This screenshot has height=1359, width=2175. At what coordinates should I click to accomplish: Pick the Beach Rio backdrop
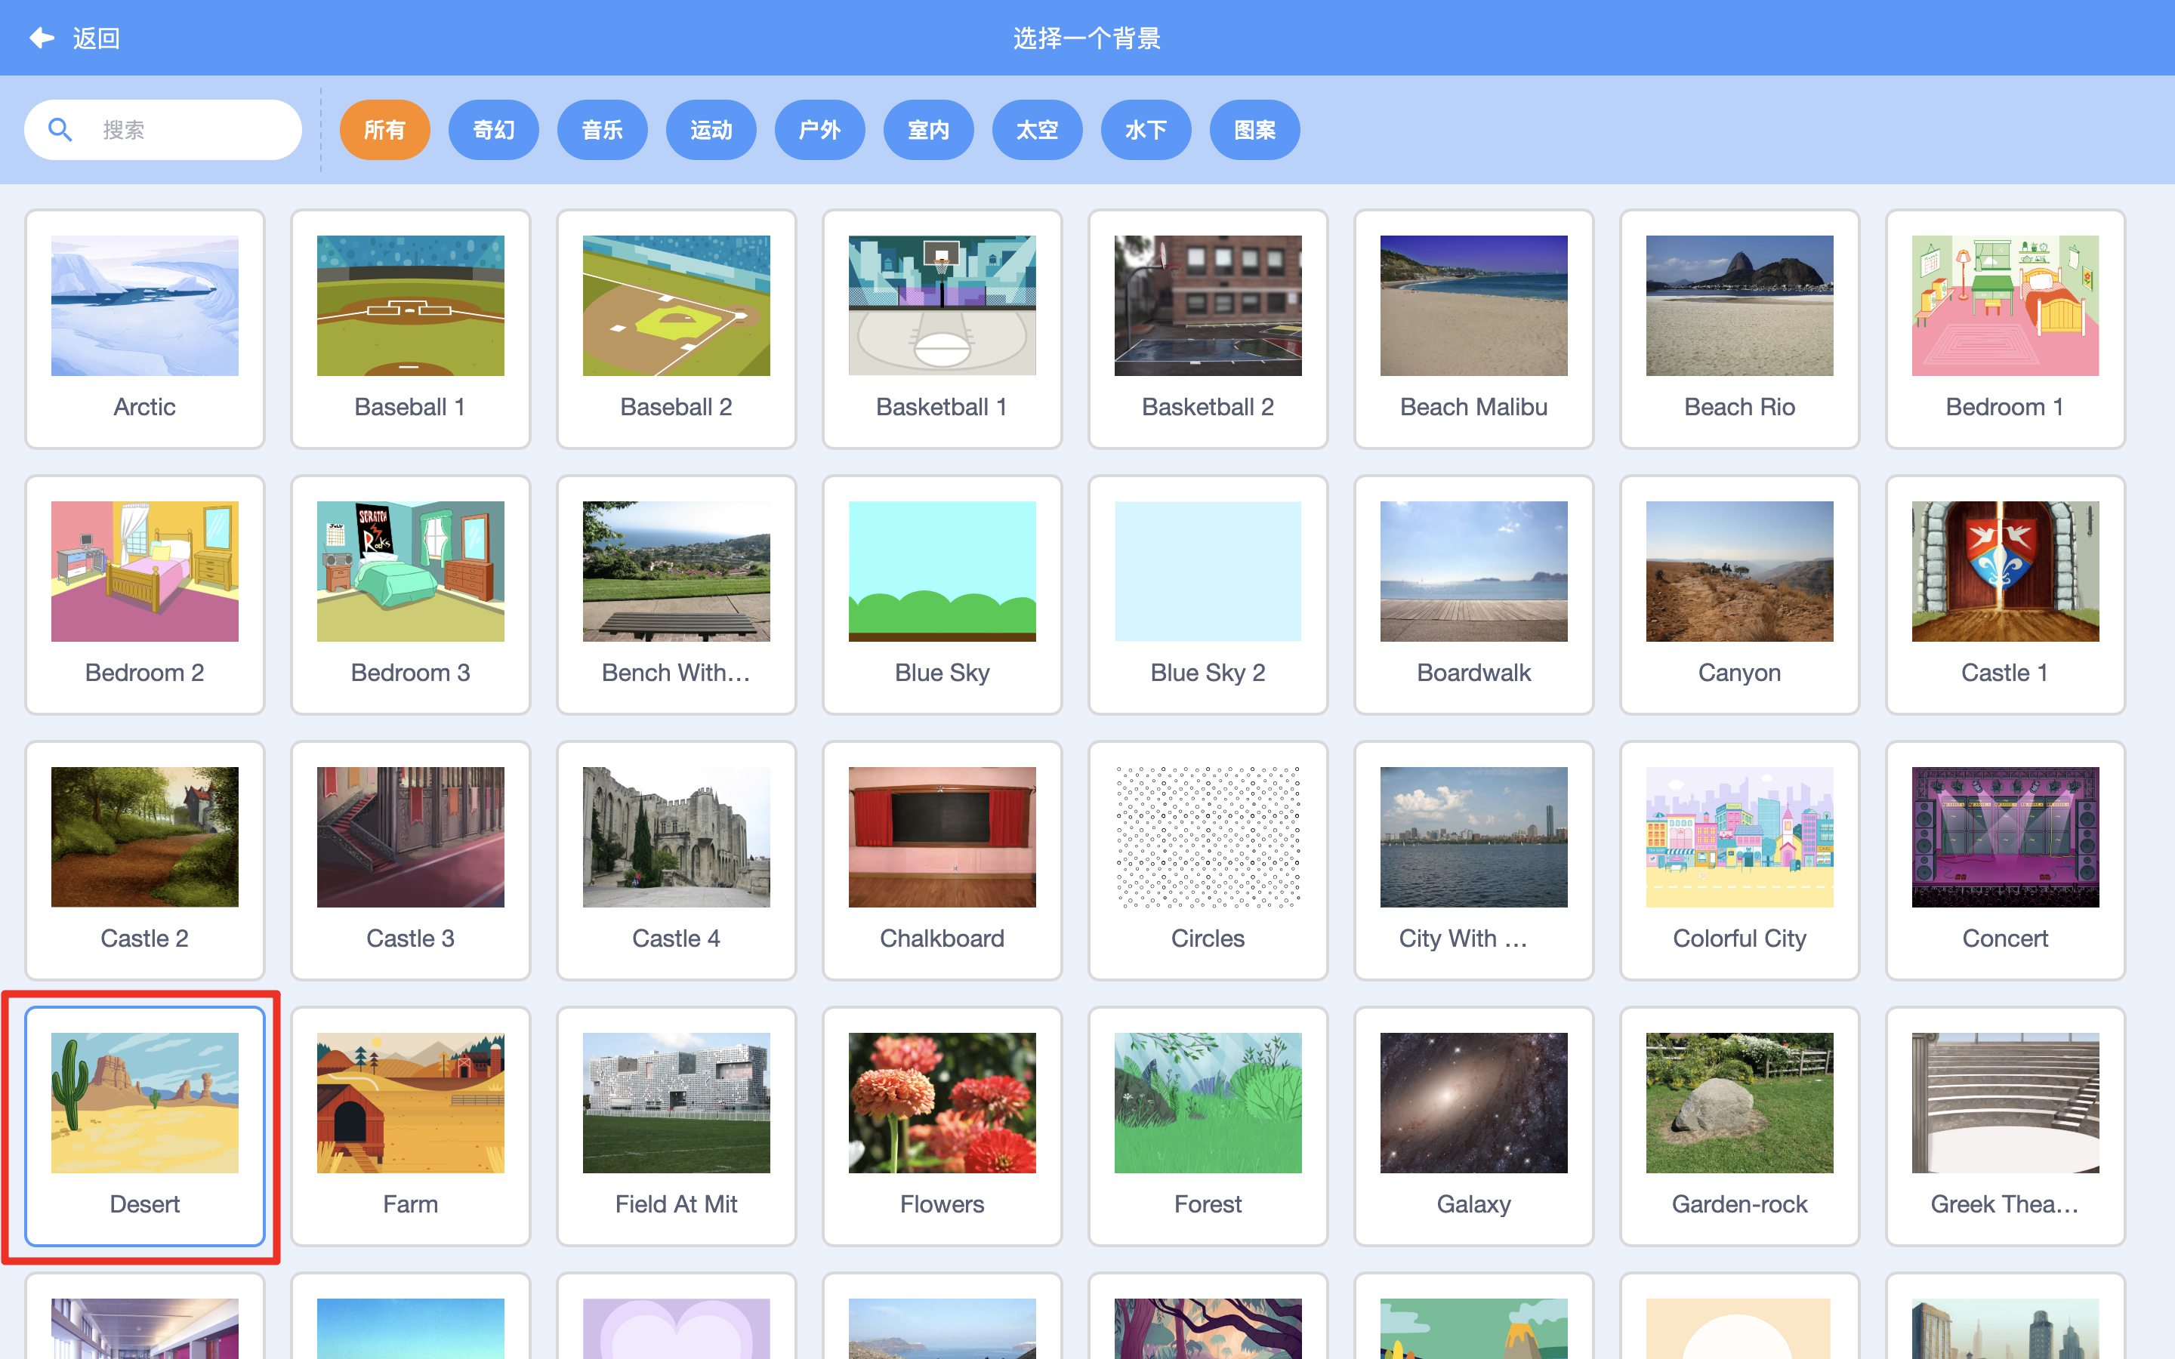1740,329
